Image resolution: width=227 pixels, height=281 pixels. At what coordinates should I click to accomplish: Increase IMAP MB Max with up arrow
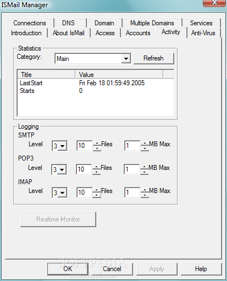[x=145, y=190]
